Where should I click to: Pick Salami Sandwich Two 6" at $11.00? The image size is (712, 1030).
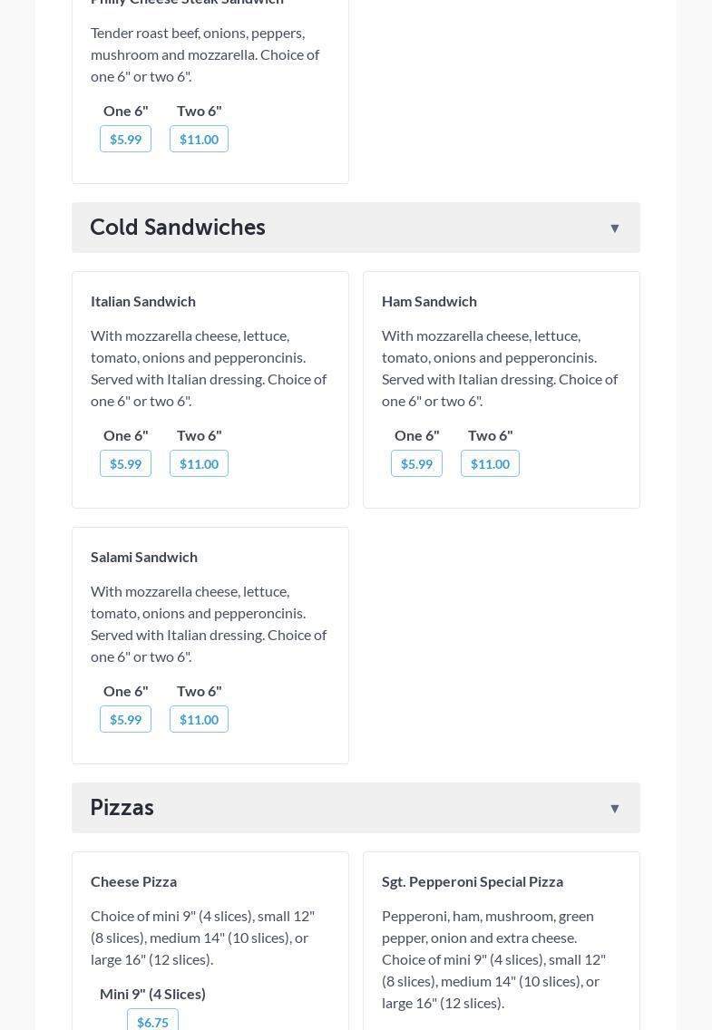(x=199, y=719)
